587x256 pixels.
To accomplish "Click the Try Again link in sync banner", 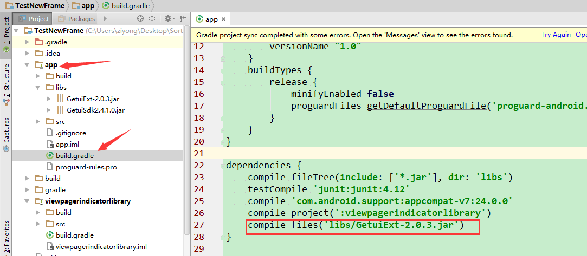I will click(x=556, y=35).
